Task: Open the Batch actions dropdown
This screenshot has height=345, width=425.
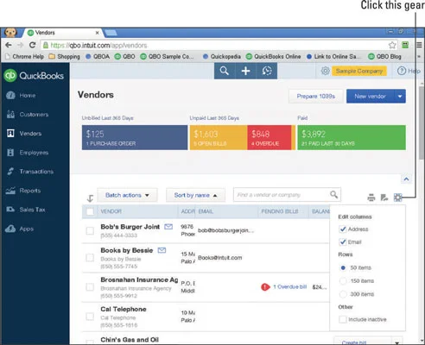Action: pos(127,195)
